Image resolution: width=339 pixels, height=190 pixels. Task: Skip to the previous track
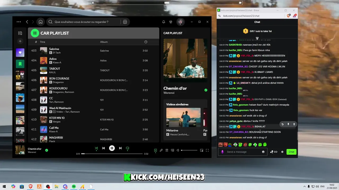click(104, 148)
